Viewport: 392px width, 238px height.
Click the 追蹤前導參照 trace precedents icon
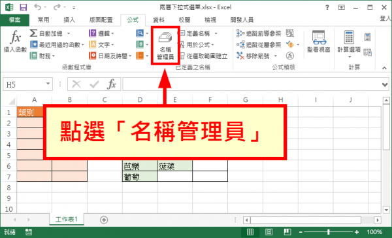pos(240,33)
